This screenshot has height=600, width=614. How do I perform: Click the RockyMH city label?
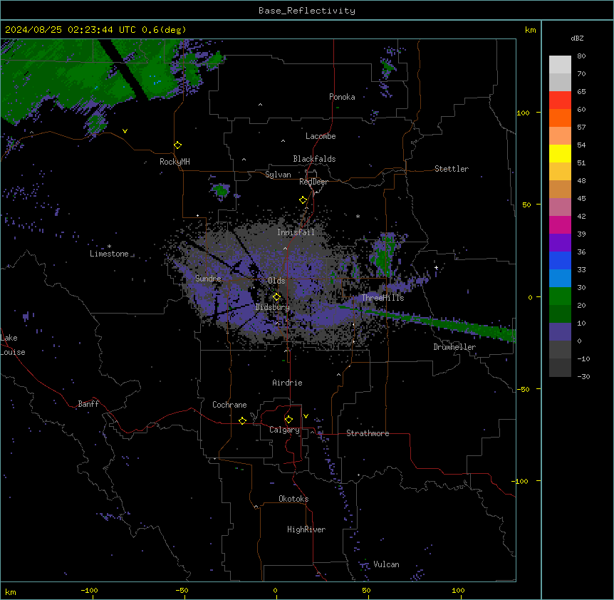[175, 162]
